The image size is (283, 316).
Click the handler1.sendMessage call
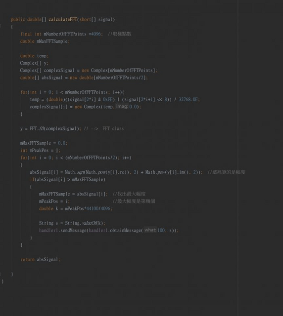pos(109,231)
